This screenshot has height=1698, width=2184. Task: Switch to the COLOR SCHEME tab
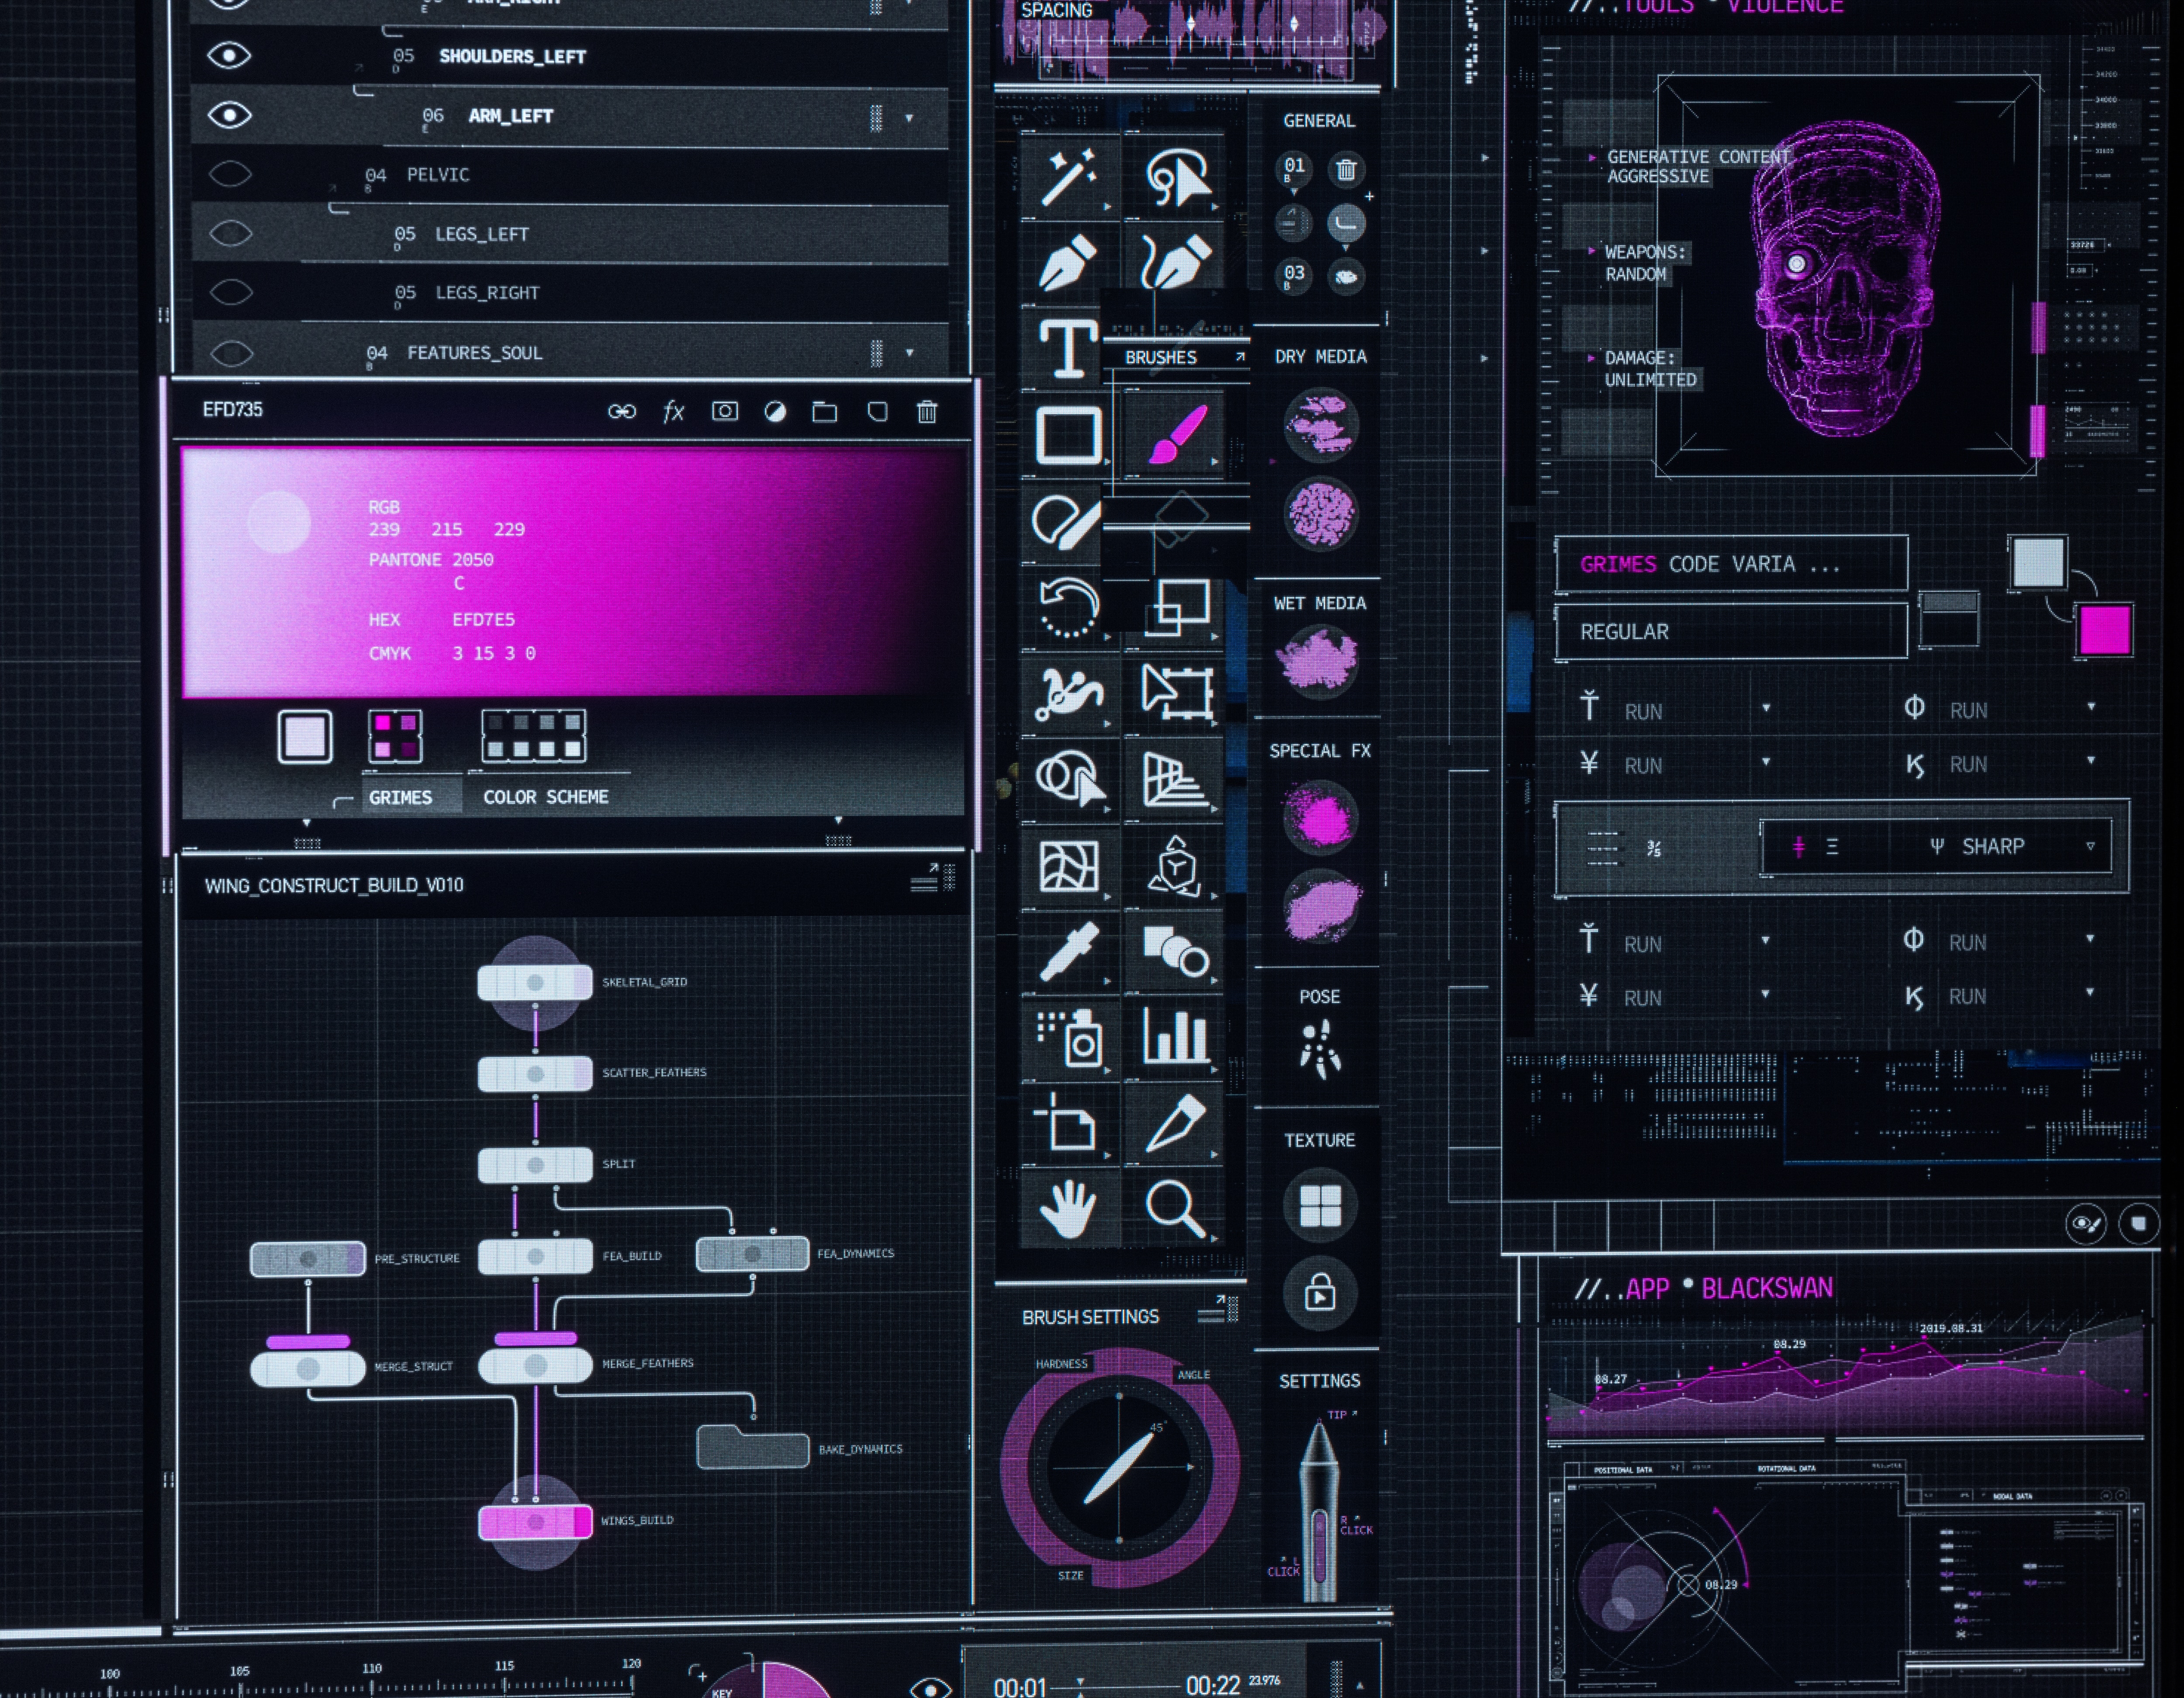[545, 797]
